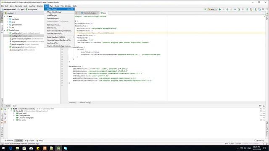Open the TODO tool window tab
This screenshot has width=269, height=151.
pos(40,141)
